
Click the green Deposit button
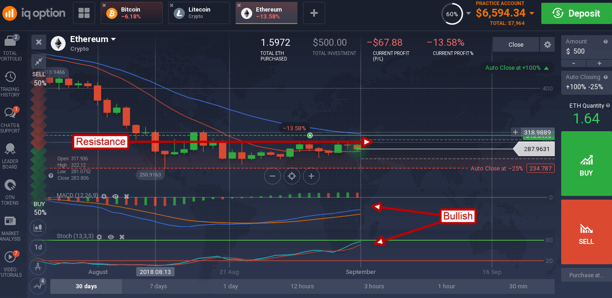[576, 13]
